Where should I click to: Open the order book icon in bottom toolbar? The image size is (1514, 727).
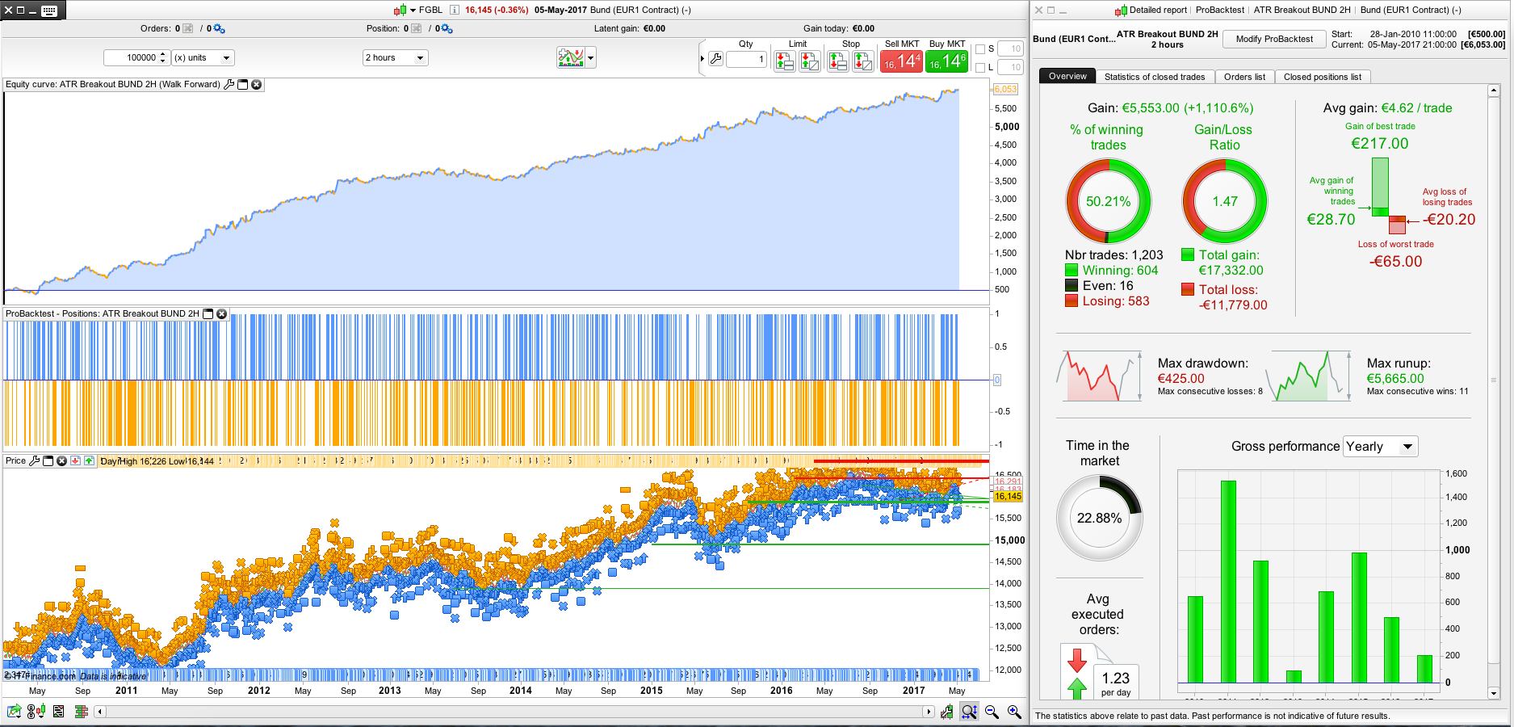(81, 712)
